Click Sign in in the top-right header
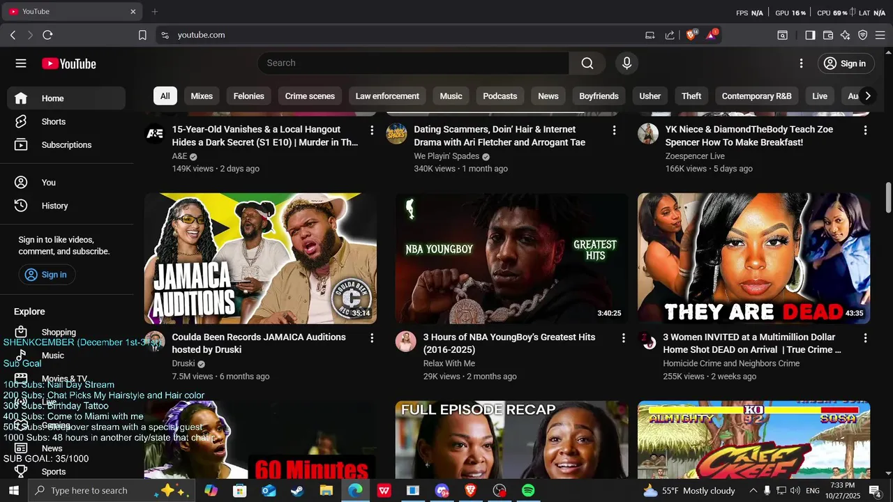 845,63
